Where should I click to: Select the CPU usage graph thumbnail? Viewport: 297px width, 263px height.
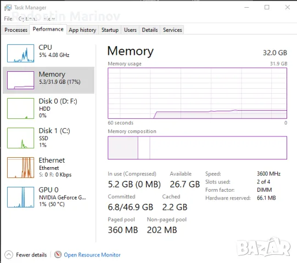click(21, 53)
